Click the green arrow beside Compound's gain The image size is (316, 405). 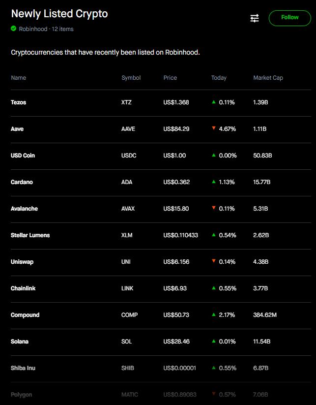click(x=214, y=315)
